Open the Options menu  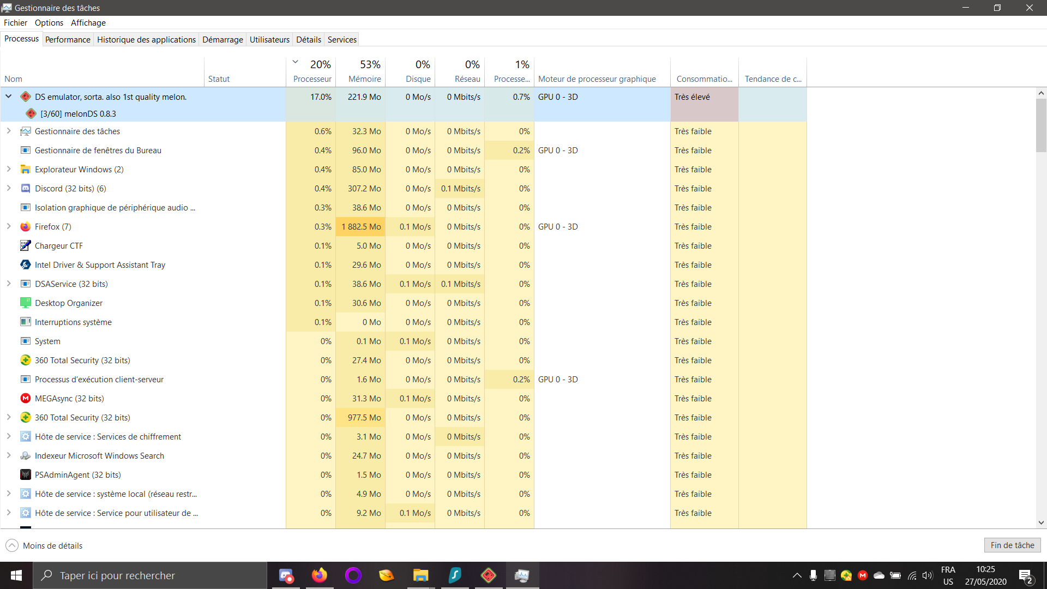click(x=49, y=22)
